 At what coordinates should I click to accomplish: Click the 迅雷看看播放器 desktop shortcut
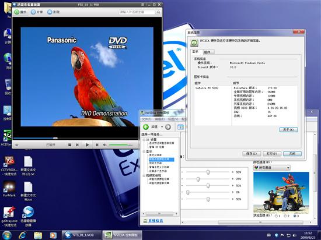click(x=28, y=213)
